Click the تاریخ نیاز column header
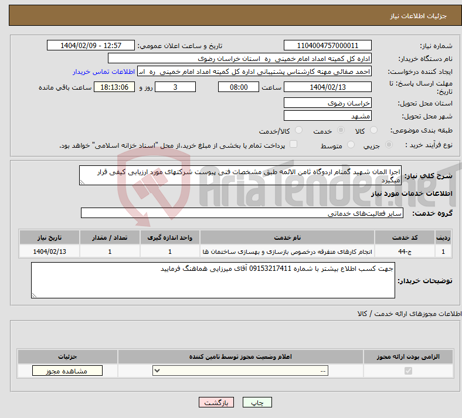 pyautogui.click(x=49, y=237)
